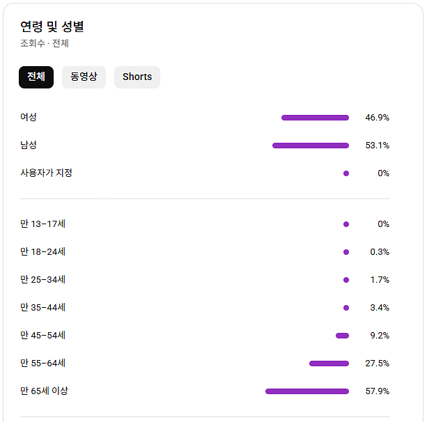Click the 만 45–54세 bar
Image resolution: width=427 pixels, height=422 pixels.
coord(342,336)
